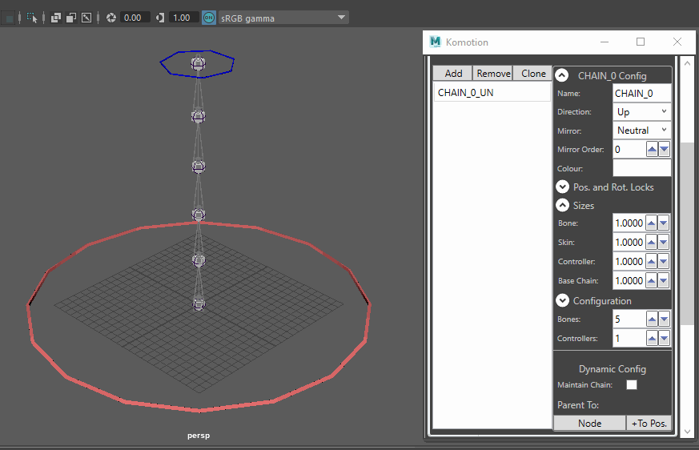Increase Bones count with up arrow

[652, 319]
